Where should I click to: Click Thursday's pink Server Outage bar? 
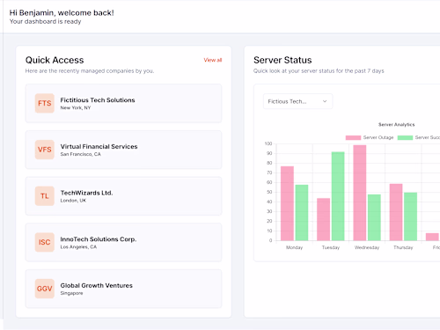pos(396,212)
